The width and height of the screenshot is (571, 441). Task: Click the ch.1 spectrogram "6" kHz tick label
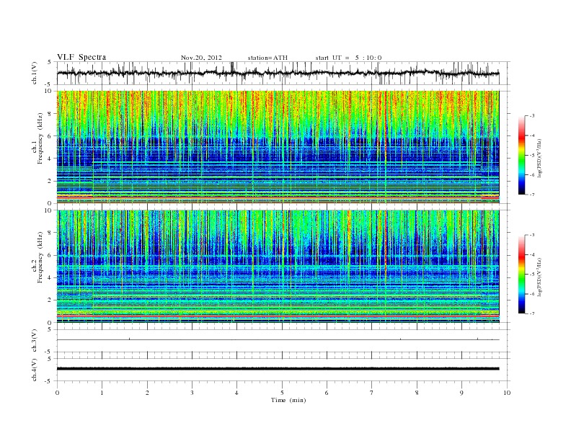(50, 136)
